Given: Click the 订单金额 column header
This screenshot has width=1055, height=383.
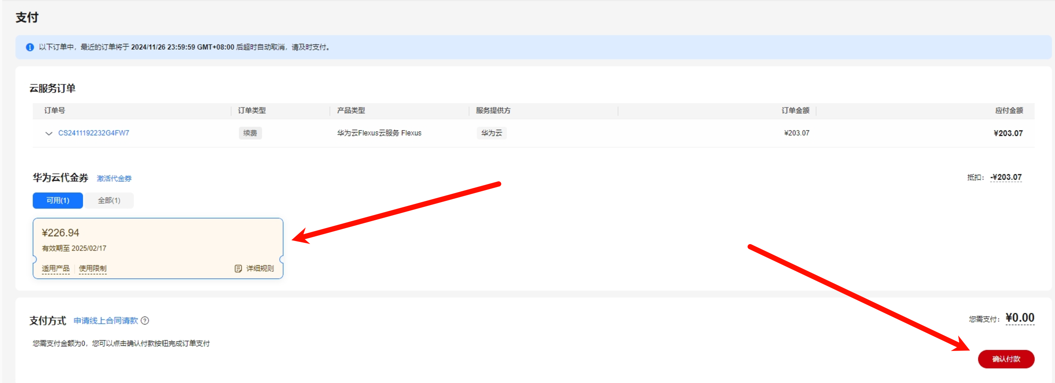Looking at the screenshot, I should pos(795,111).
